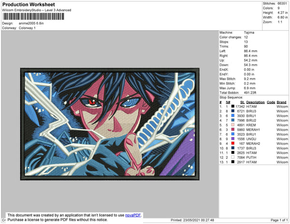Image resolution: width=290 pixels, height=224 pixels.
Task: Select the purple UNGU swatch in stop 8
Action: tap(233, 139)
